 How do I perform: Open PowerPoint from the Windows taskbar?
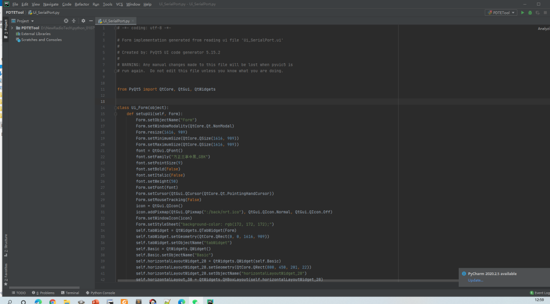click(95, 301)
